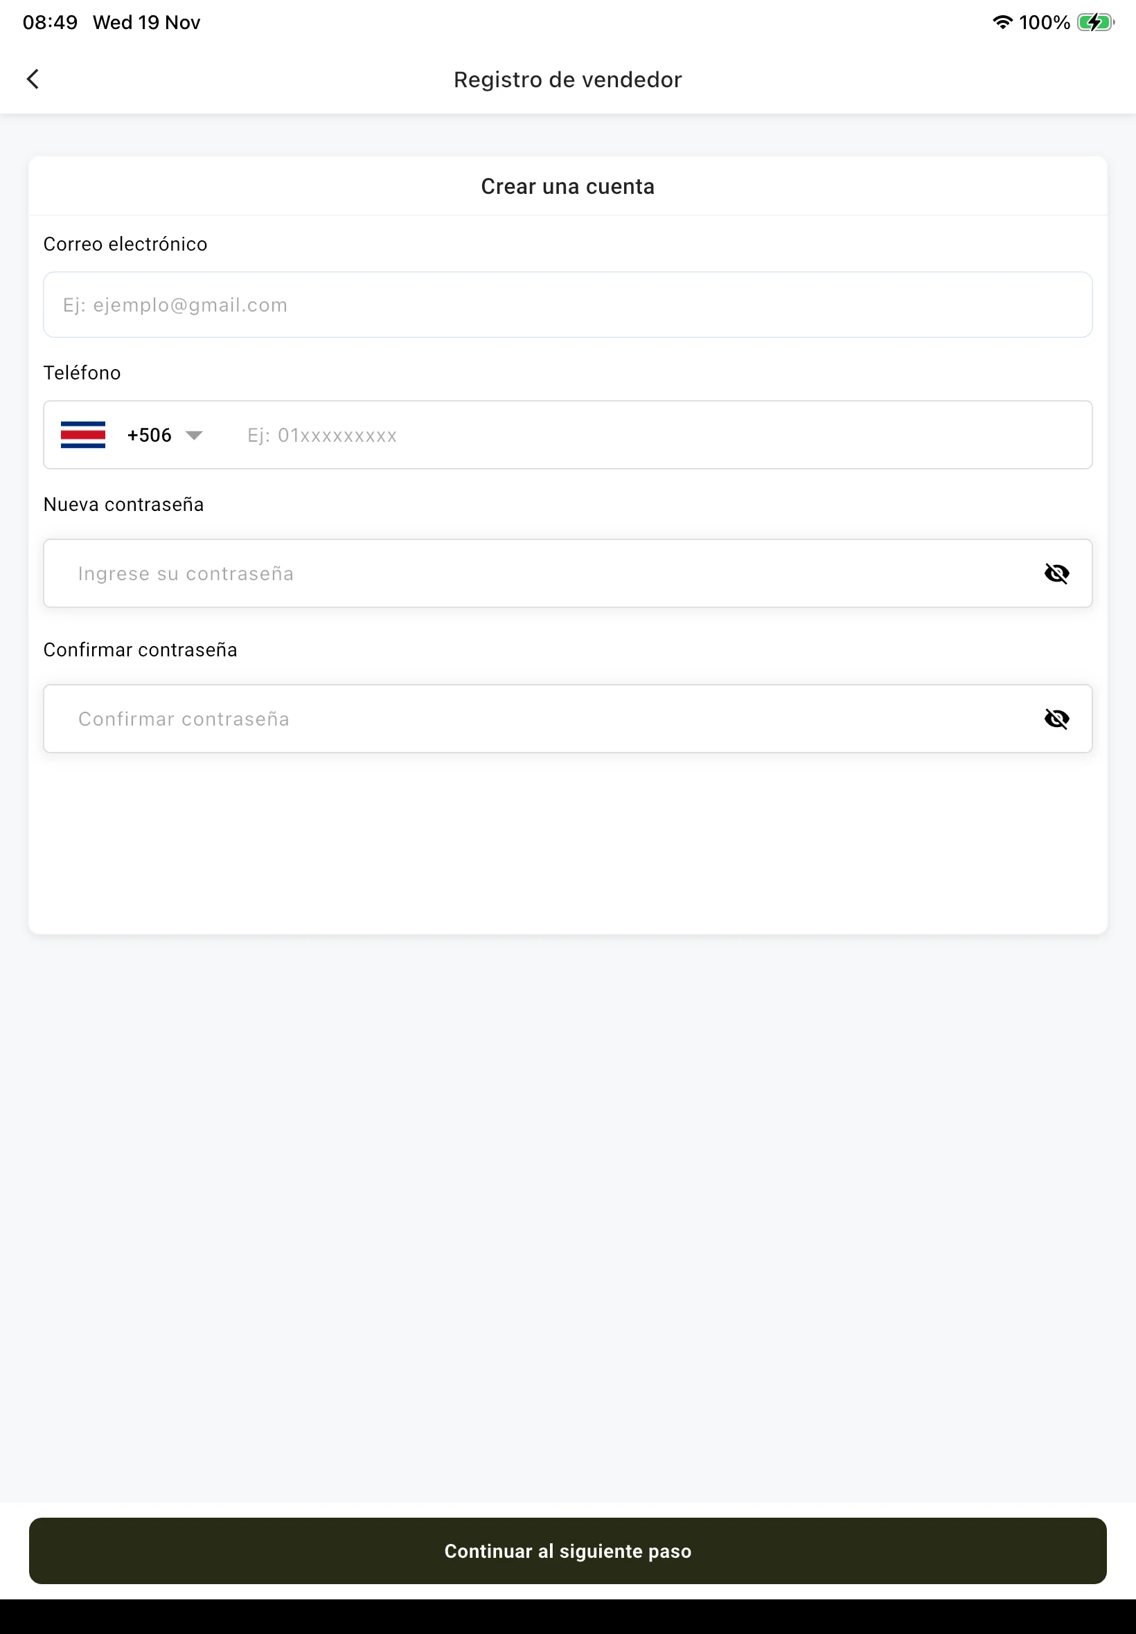Tap the Wi-Fi status icon
This screenshot has width=1136, height=1634.
coord(1002,22)
